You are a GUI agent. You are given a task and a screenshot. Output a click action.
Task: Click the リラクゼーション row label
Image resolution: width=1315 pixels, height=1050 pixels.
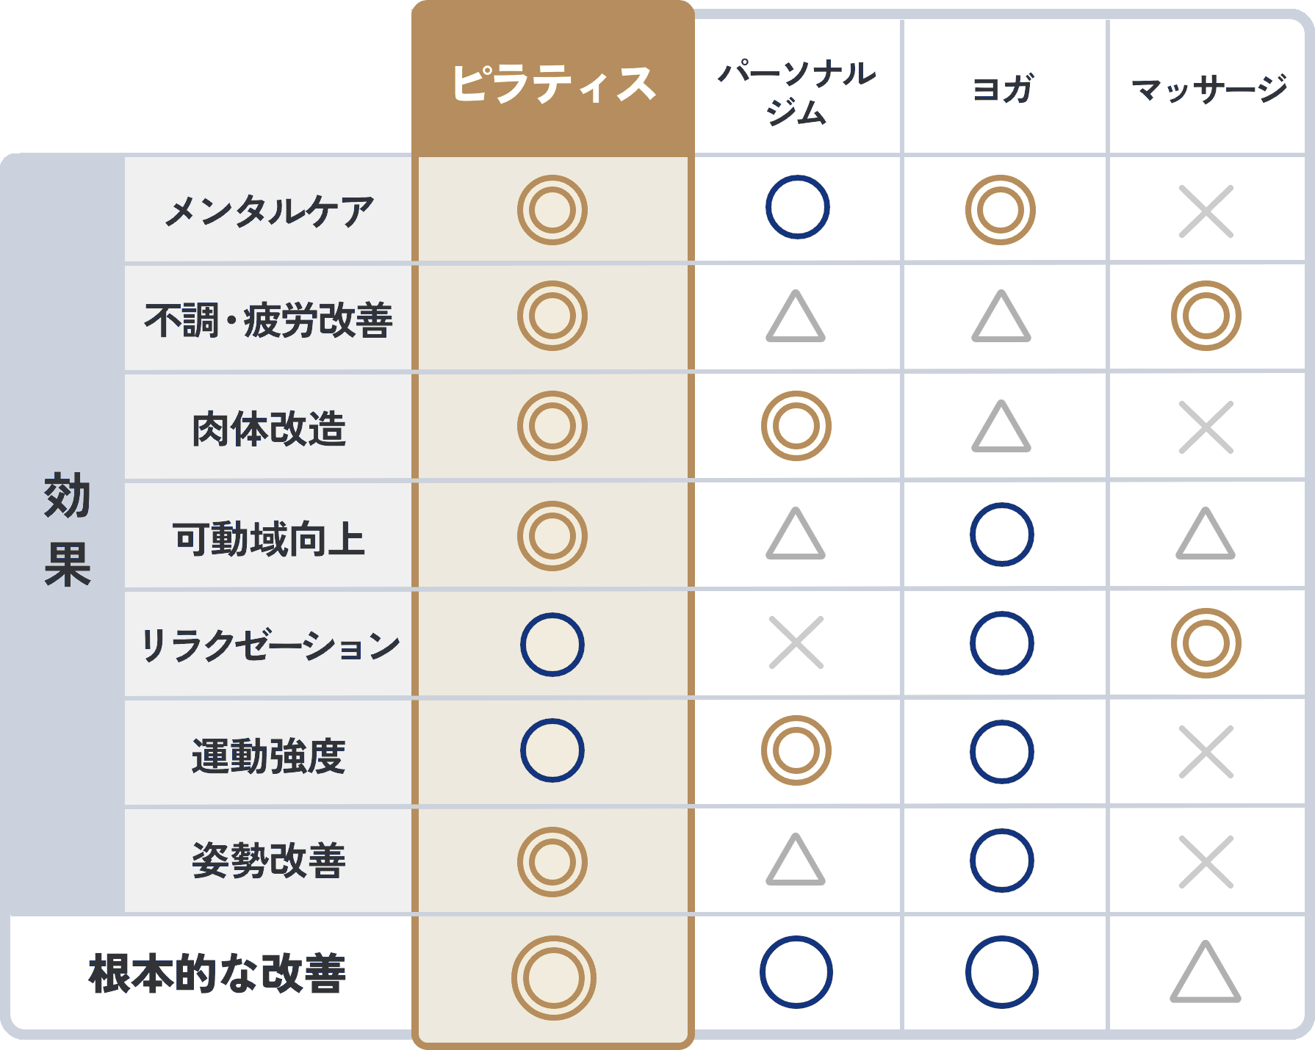click(269, 645)
